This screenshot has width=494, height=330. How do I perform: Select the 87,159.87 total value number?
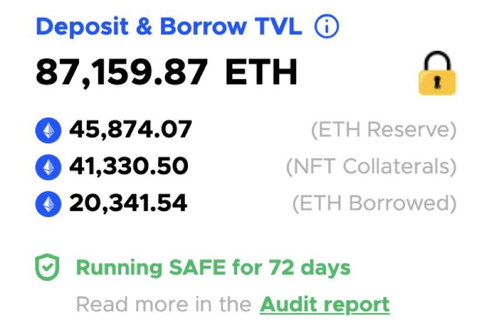[122, 73]
